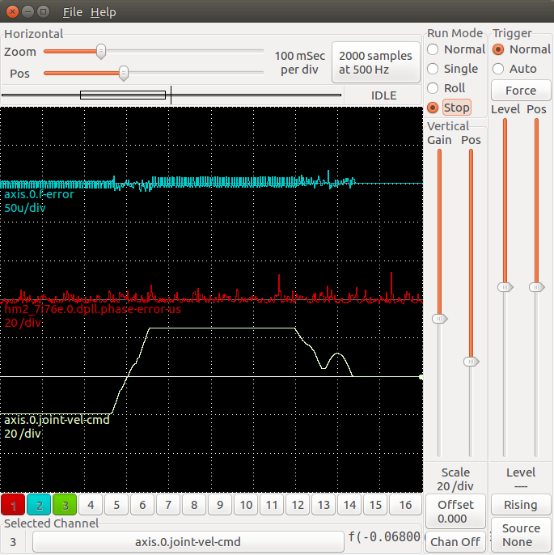Open the Help menu
Viewport: 554px width, 555px height.
[103, 12]
